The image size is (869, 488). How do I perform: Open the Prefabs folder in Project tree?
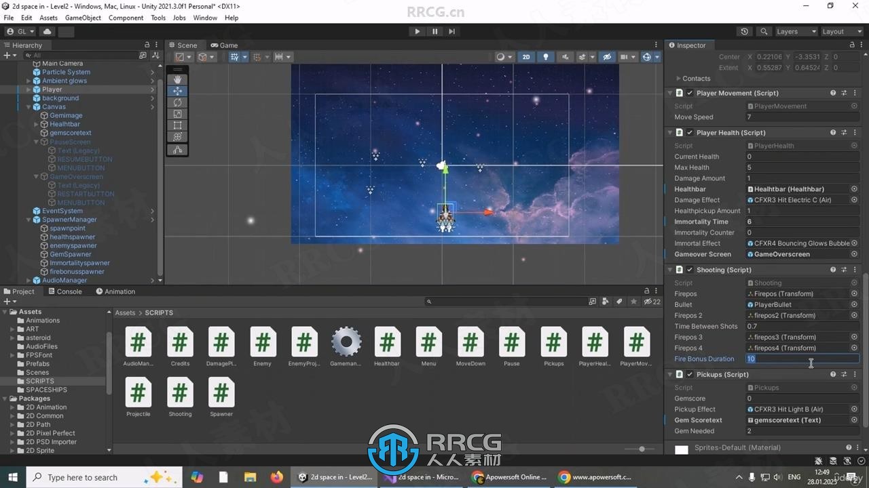click(x=37, y=364)
